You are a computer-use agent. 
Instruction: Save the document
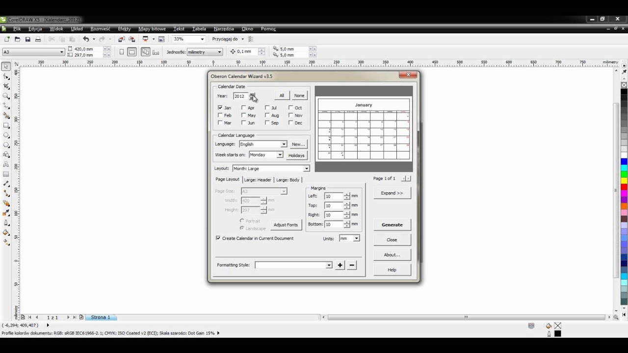tap(27, 39)
